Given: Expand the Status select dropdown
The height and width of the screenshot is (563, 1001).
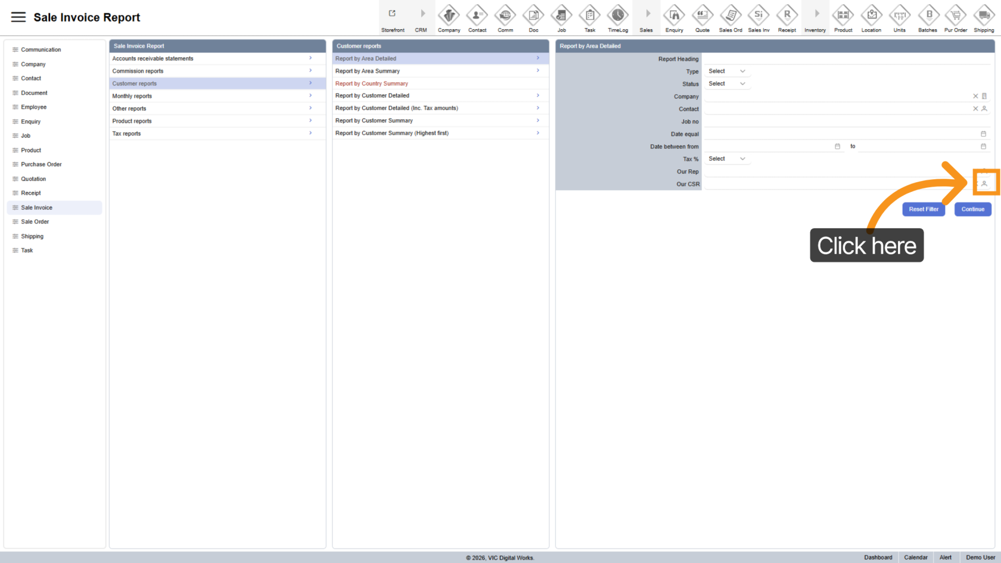Looking at the screenshot, I should [x=726, y=83].
